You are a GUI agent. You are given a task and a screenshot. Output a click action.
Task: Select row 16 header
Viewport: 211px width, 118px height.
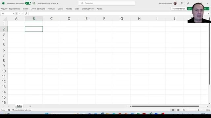4,103
